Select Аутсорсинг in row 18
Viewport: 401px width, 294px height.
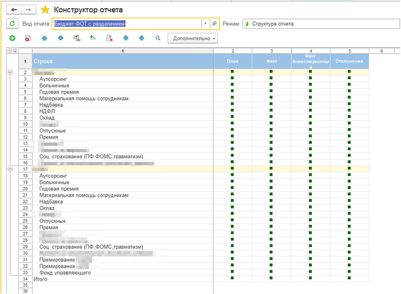pos(53,176)
